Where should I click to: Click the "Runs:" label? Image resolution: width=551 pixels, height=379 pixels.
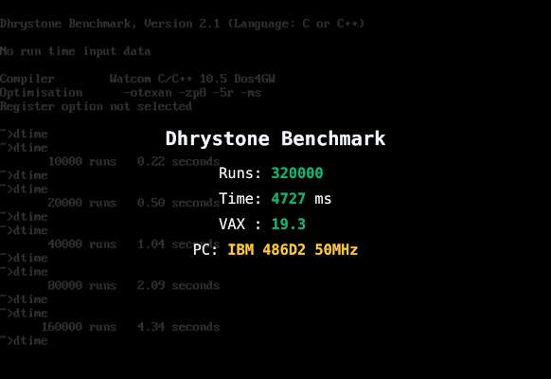[240, 173]
